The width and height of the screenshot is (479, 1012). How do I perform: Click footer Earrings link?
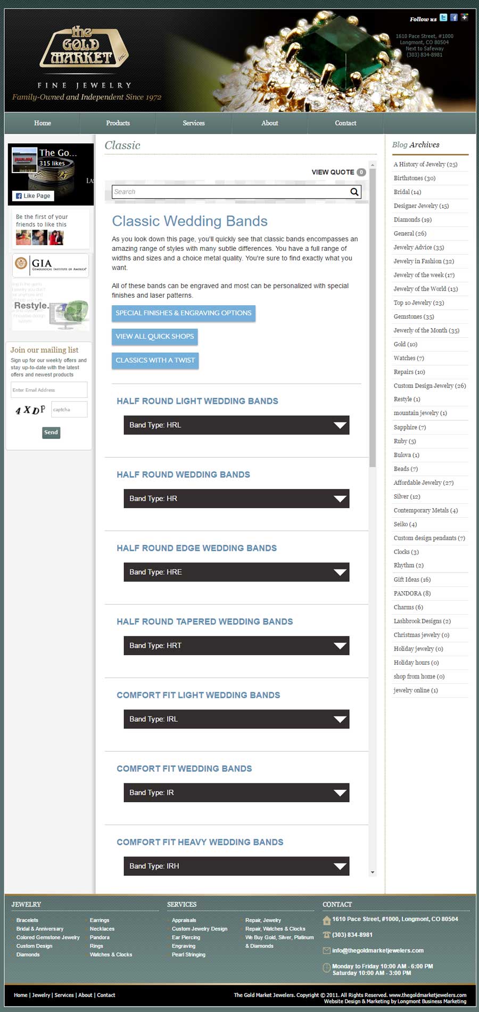[x=100, y=920]
